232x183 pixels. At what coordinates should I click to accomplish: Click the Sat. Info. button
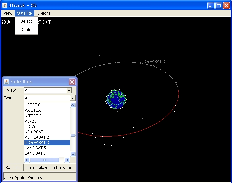(13, 168)
